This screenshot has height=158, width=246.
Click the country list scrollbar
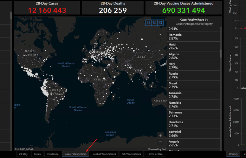click(x=221, y=53)
